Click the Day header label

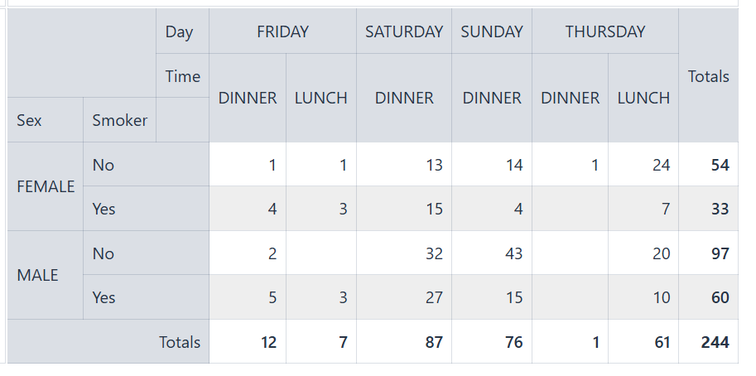[179, 31]
